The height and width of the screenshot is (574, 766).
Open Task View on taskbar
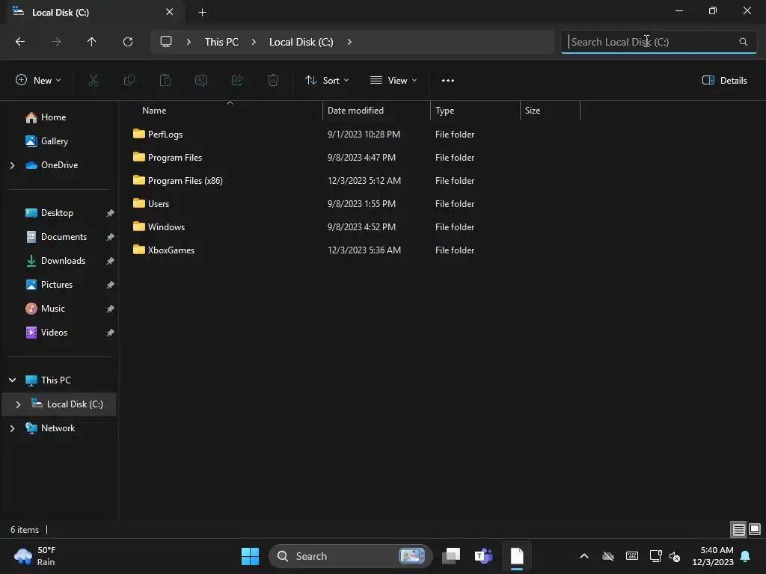click(451, 556)
